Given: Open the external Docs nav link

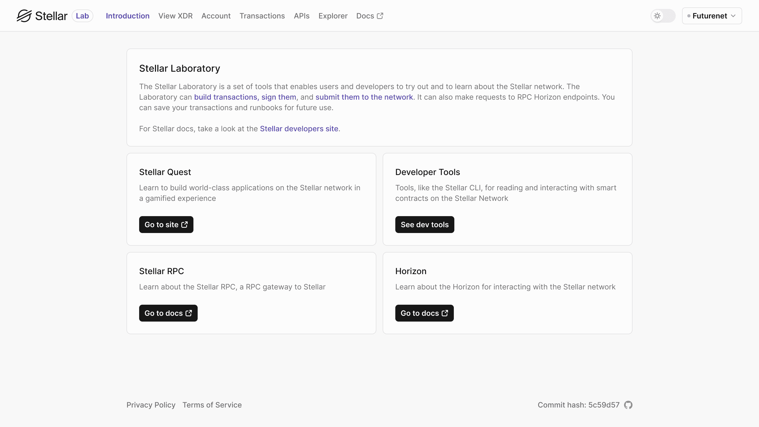Looking at the screenshot, I should pyautogui.click(x=370, y=16).
